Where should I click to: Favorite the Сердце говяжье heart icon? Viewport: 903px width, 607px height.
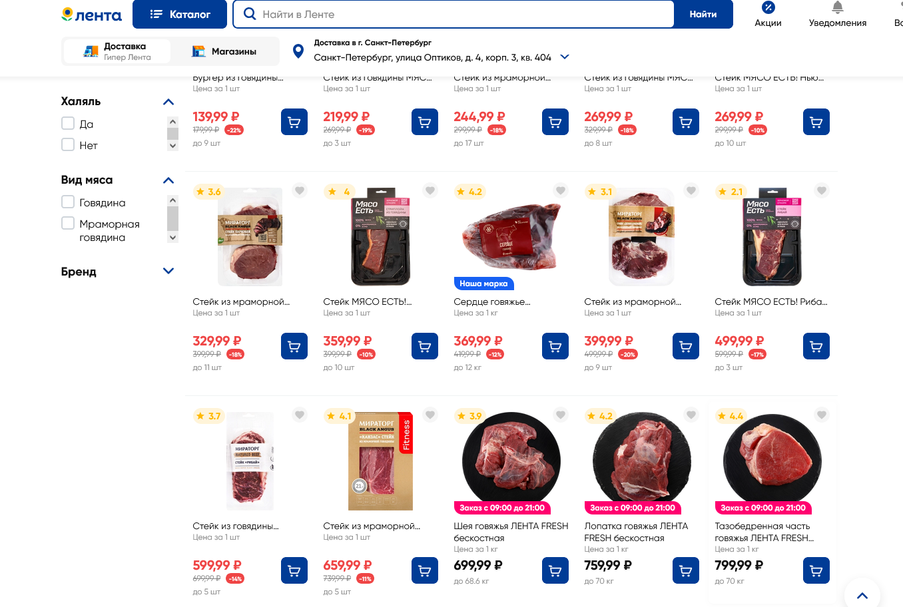pyautogui.click(x=561, y=191)
